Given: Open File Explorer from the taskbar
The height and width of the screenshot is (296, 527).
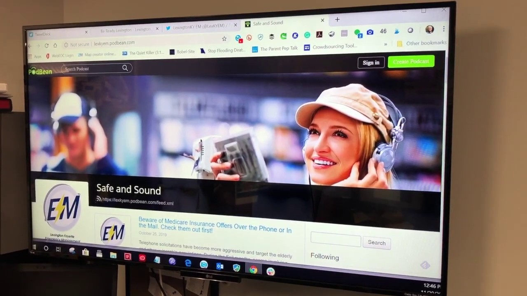Looking at the screenshot, I should coord(113,255).
